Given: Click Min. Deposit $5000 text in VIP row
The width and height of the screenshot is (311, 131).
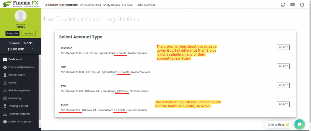Looking at the screenshot, I should click(72, 72).
